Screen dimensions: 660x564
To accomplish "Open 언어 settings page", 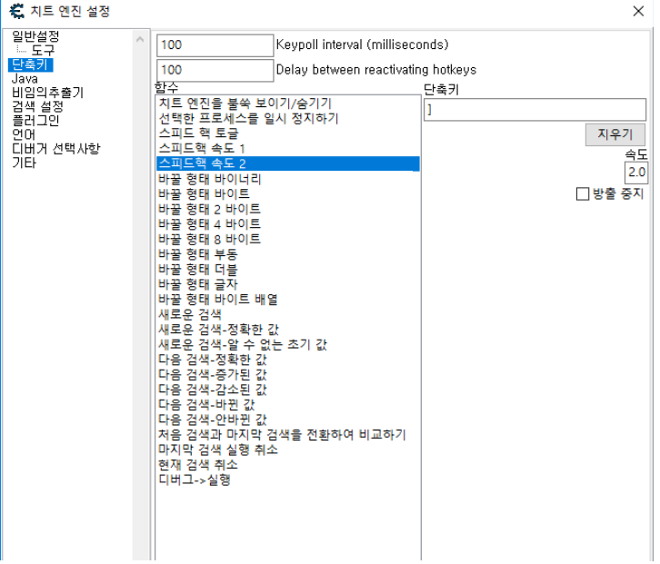I will [24, 135].
